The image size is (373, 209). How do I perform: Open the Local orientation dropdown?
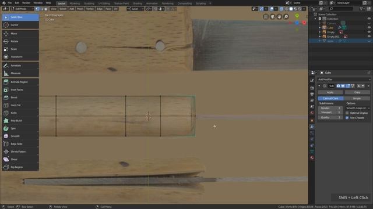(x=135, y=9)
